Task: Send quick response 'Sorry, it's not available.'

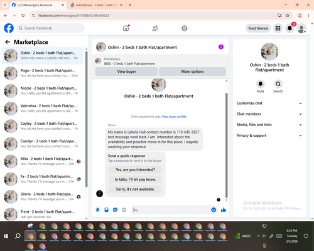Action: click(x=135, y=190)
